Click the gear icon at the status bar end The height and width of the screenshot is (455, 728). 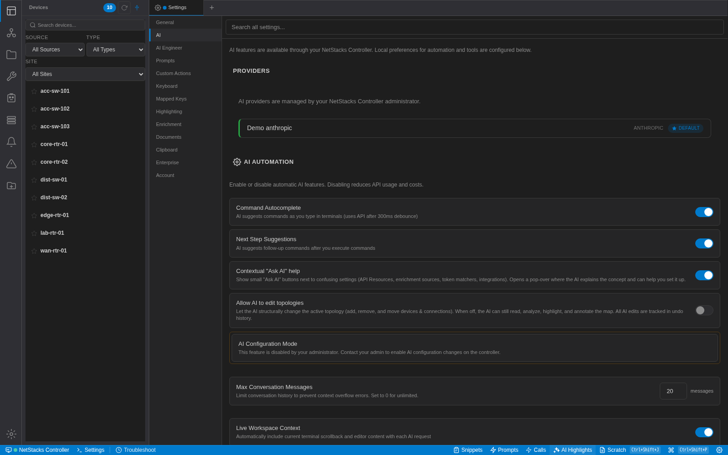pos(719,450)
